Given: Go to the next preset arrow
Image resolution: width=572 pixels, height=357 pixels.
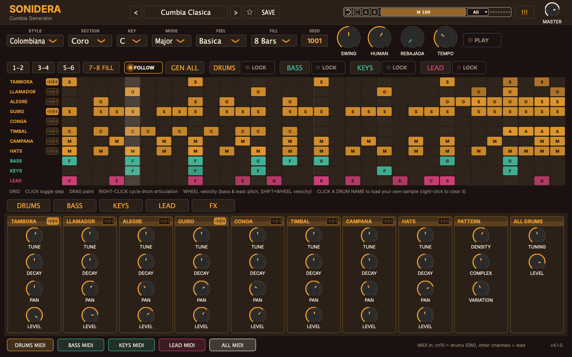Looking at the screenshot, I should pyautogui.click(x=236, y=12).
